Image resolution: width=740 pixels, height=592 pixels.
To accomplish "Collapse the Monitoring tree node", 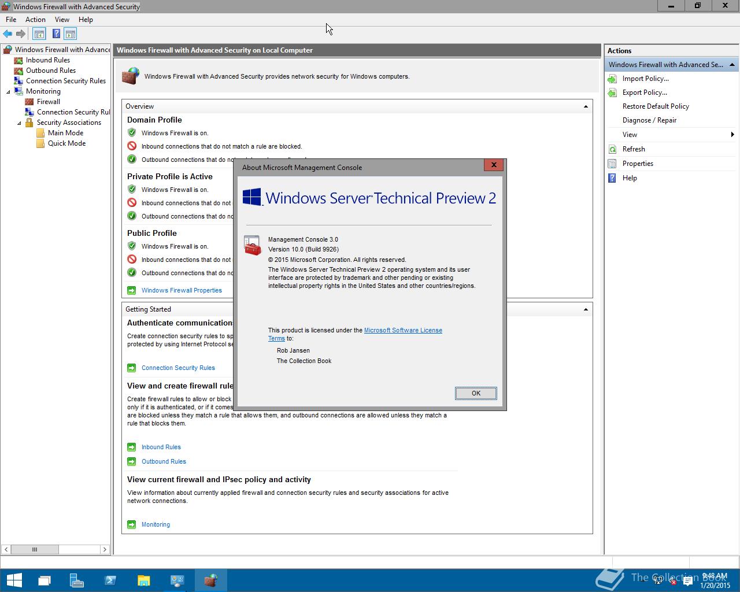I will point(8,91).
